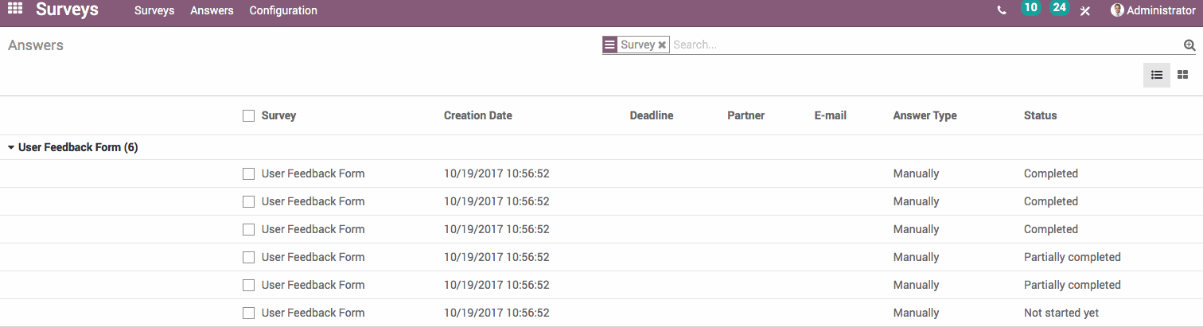Sort by Creation Date column header
The image size is (1203, 327).
477,116
